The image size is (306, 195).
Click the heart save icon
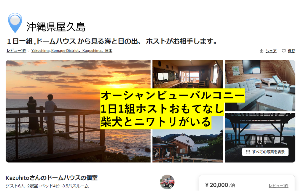[284, 51]
